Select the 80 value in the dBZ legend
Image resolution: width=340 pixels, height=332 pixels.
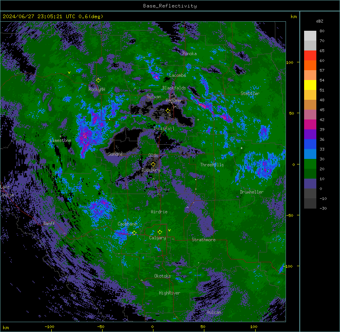(x=322, y=31)
